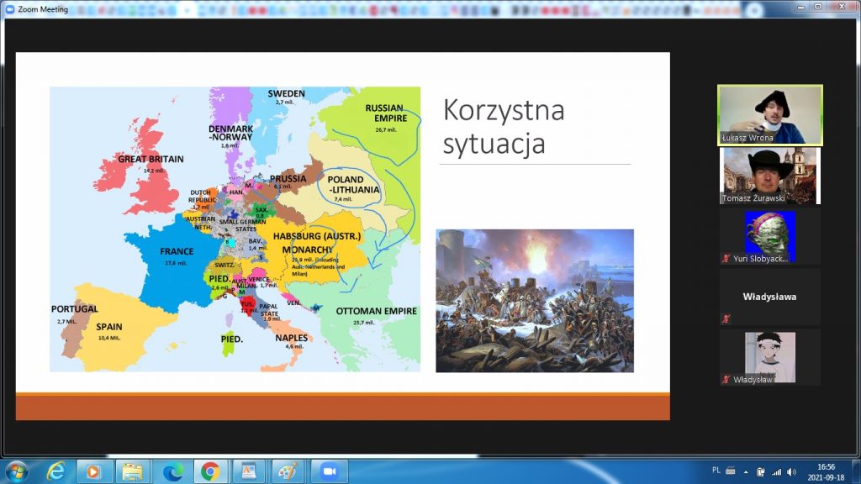Screen dimensions: 861x484
Task: Open Windows Media Player from the taskbar
Action: (94, 471)
